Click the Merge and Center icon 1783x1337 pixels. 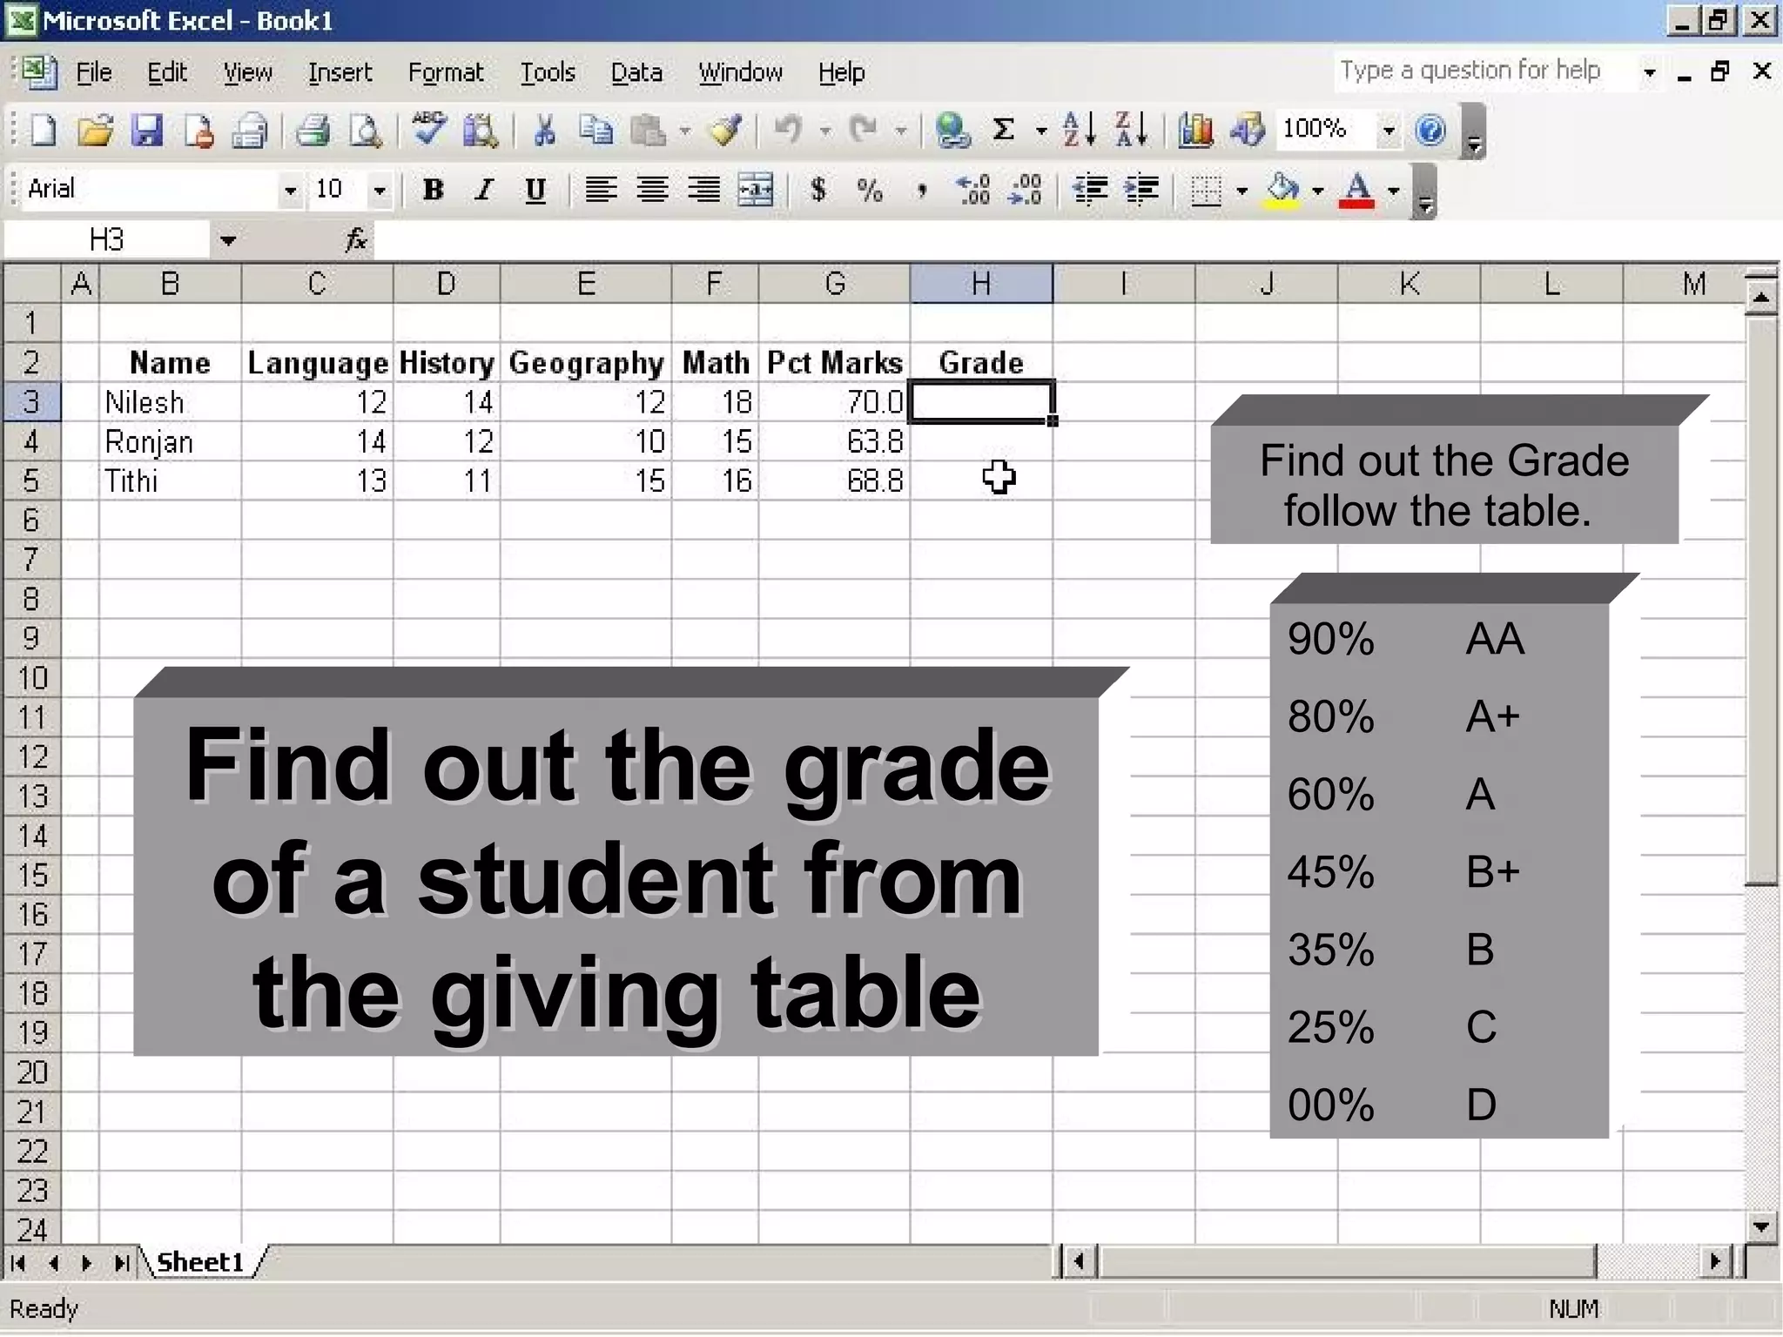coord(754,190)
